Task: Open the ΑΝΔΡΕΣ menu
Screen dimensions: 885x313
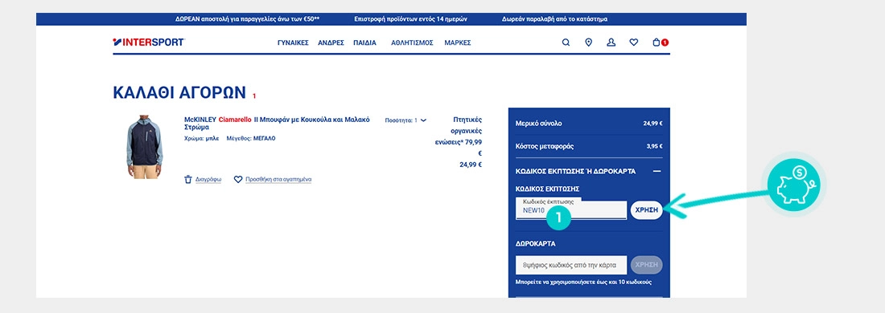Action: (331, 43)
